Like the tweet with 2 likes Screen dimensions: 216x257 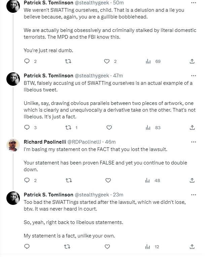[107, 61]
